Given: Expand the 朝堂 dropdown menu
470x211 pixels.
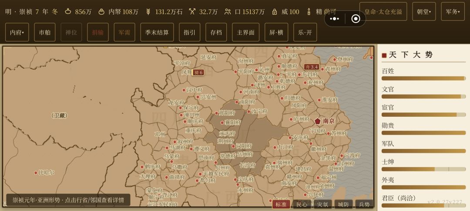Looking at the screenshot, I should tap(424, 12).
